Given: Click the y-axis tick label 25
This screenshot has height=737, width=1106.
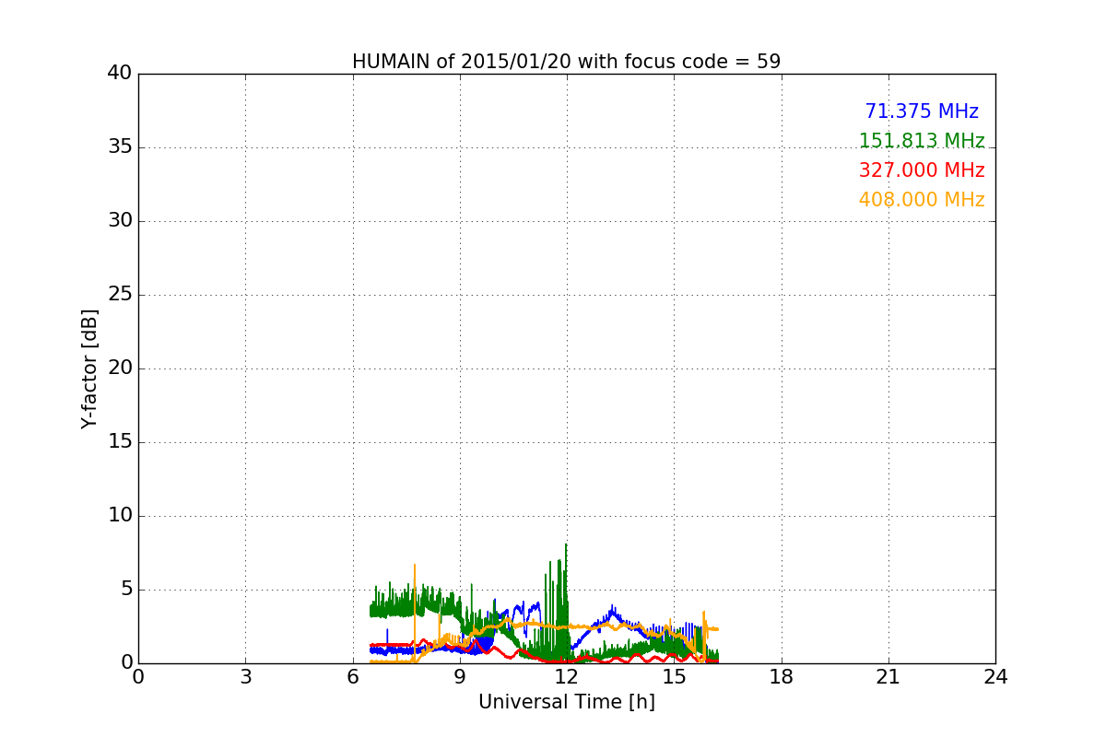Looking at the screenshot, I should point(120,295).
